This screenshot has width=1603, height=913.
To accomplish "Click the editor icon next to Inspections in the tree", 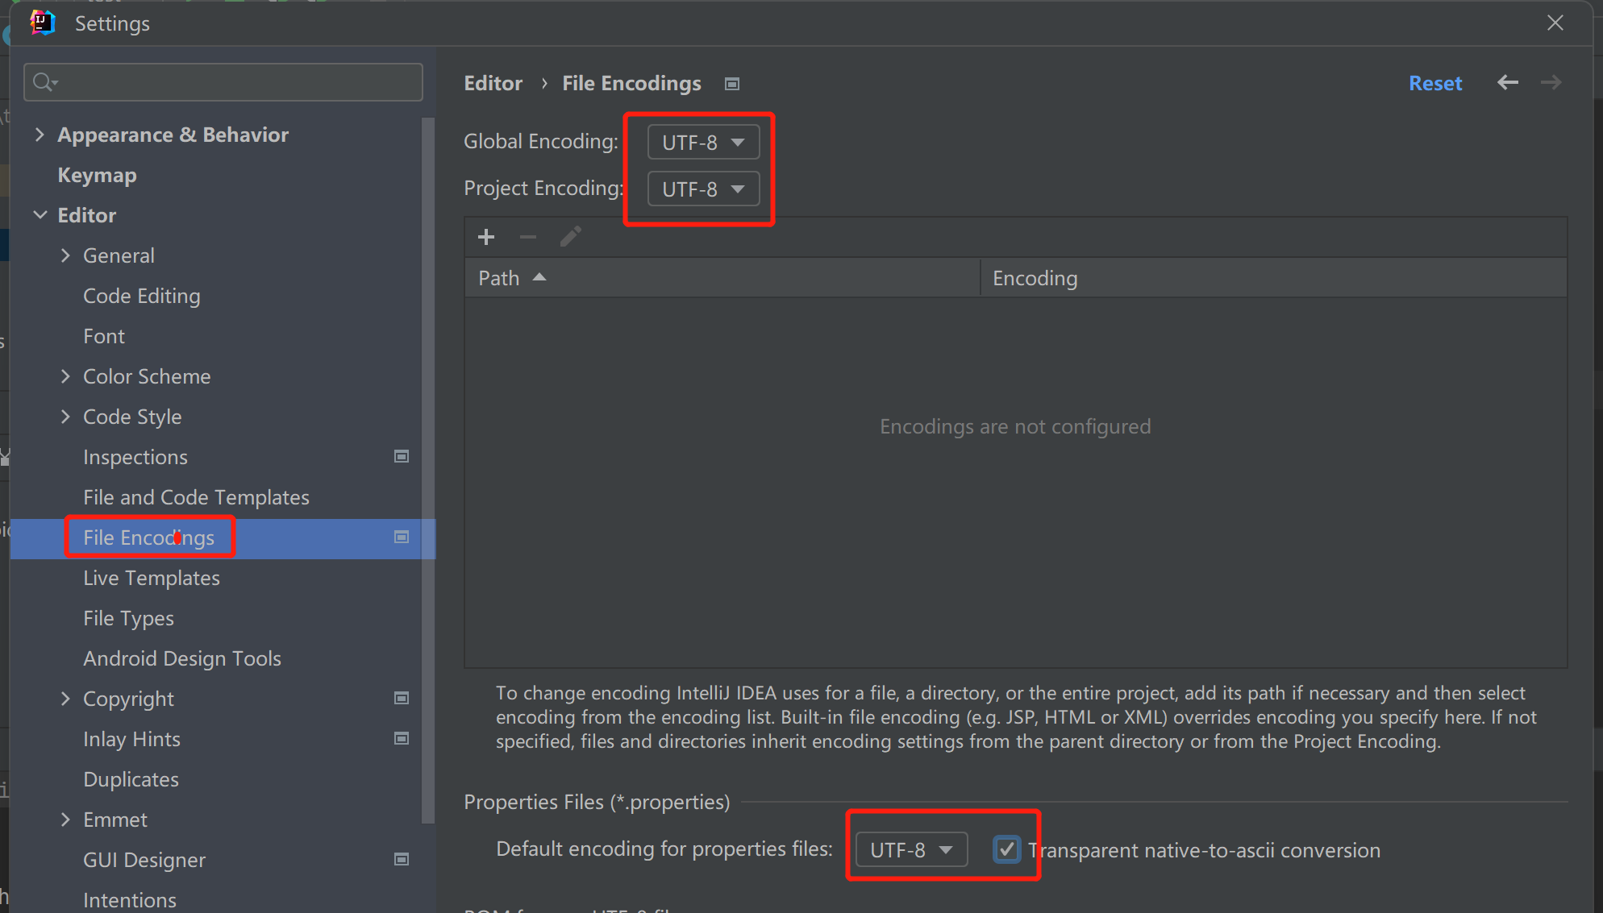I will click(401, 456).
